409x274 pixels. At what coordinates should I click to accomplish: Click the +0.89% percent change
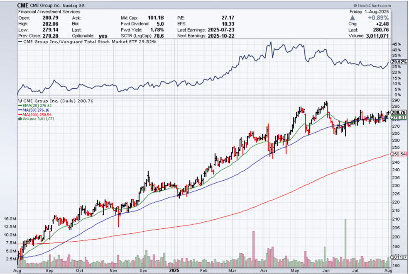coord(378,18)
